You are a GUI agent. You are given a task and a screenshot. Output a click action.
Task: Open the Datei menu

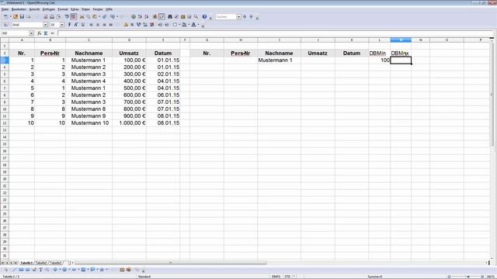click(5, 9)
